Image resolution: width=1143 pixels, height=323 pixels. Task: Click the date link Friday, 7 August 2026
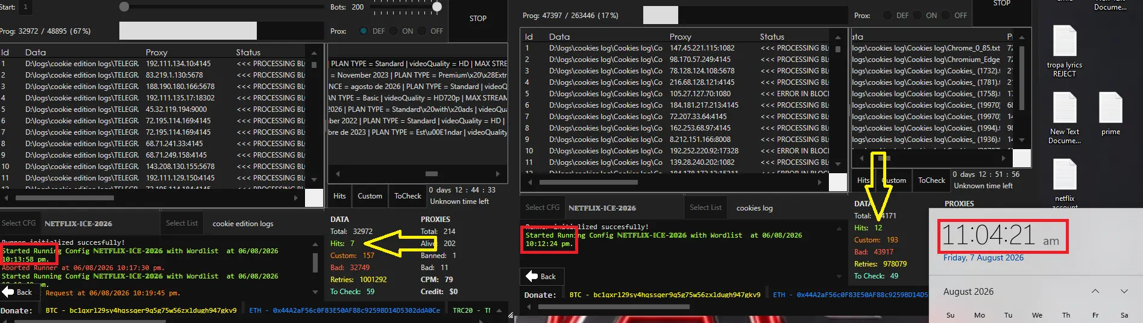pyautogui.click(x=983, y=257)
